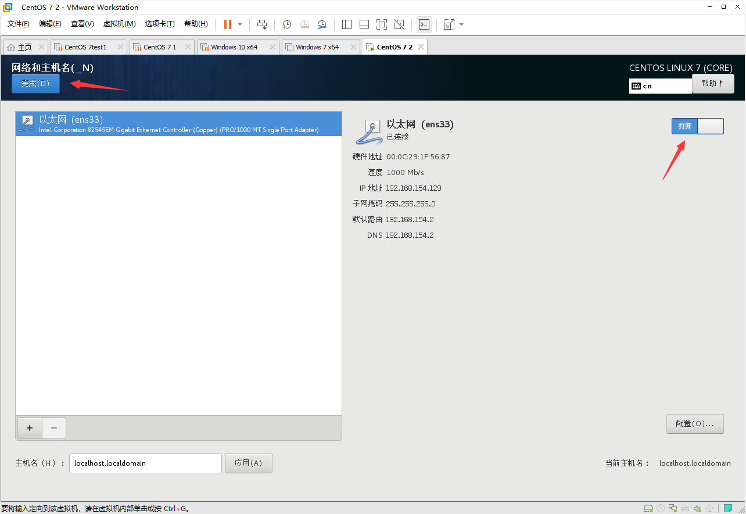Click the sound card status icon
Image resolution: width=746 pixels, height=514 pixels.
coord(697,508)
